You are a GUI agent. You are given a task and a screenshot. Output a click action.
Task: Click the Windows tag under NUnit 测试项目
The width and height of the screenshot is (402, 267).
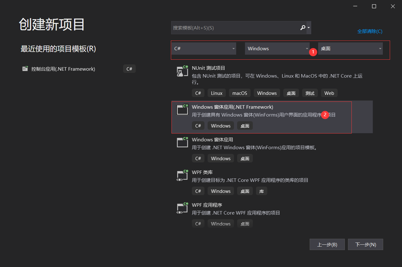tap(267, 93)
